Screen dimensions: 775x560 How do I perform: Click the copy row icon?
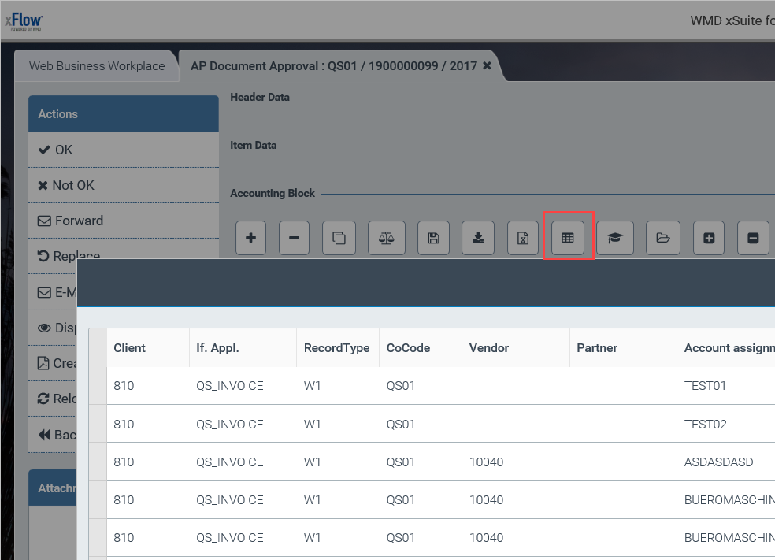point(339,238)
